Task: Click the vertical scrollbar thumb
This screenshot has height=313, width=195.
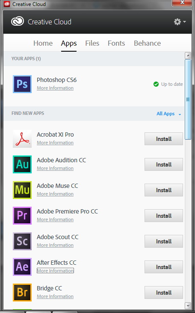Action: (188, 99)
